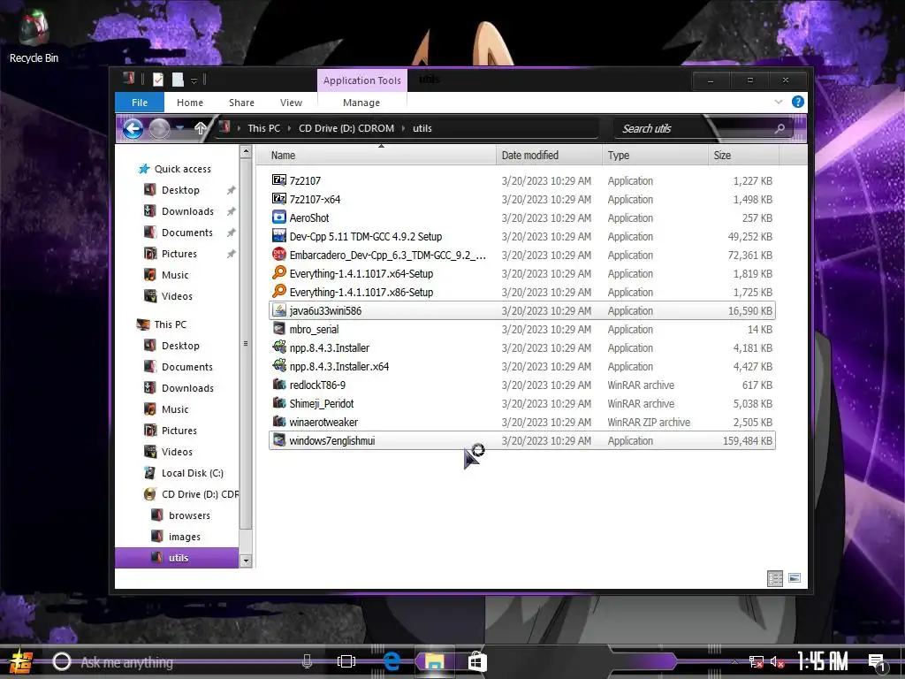
Task: Select npp.8.4.3.Installer chameleon icon
Action: [278, 347]
